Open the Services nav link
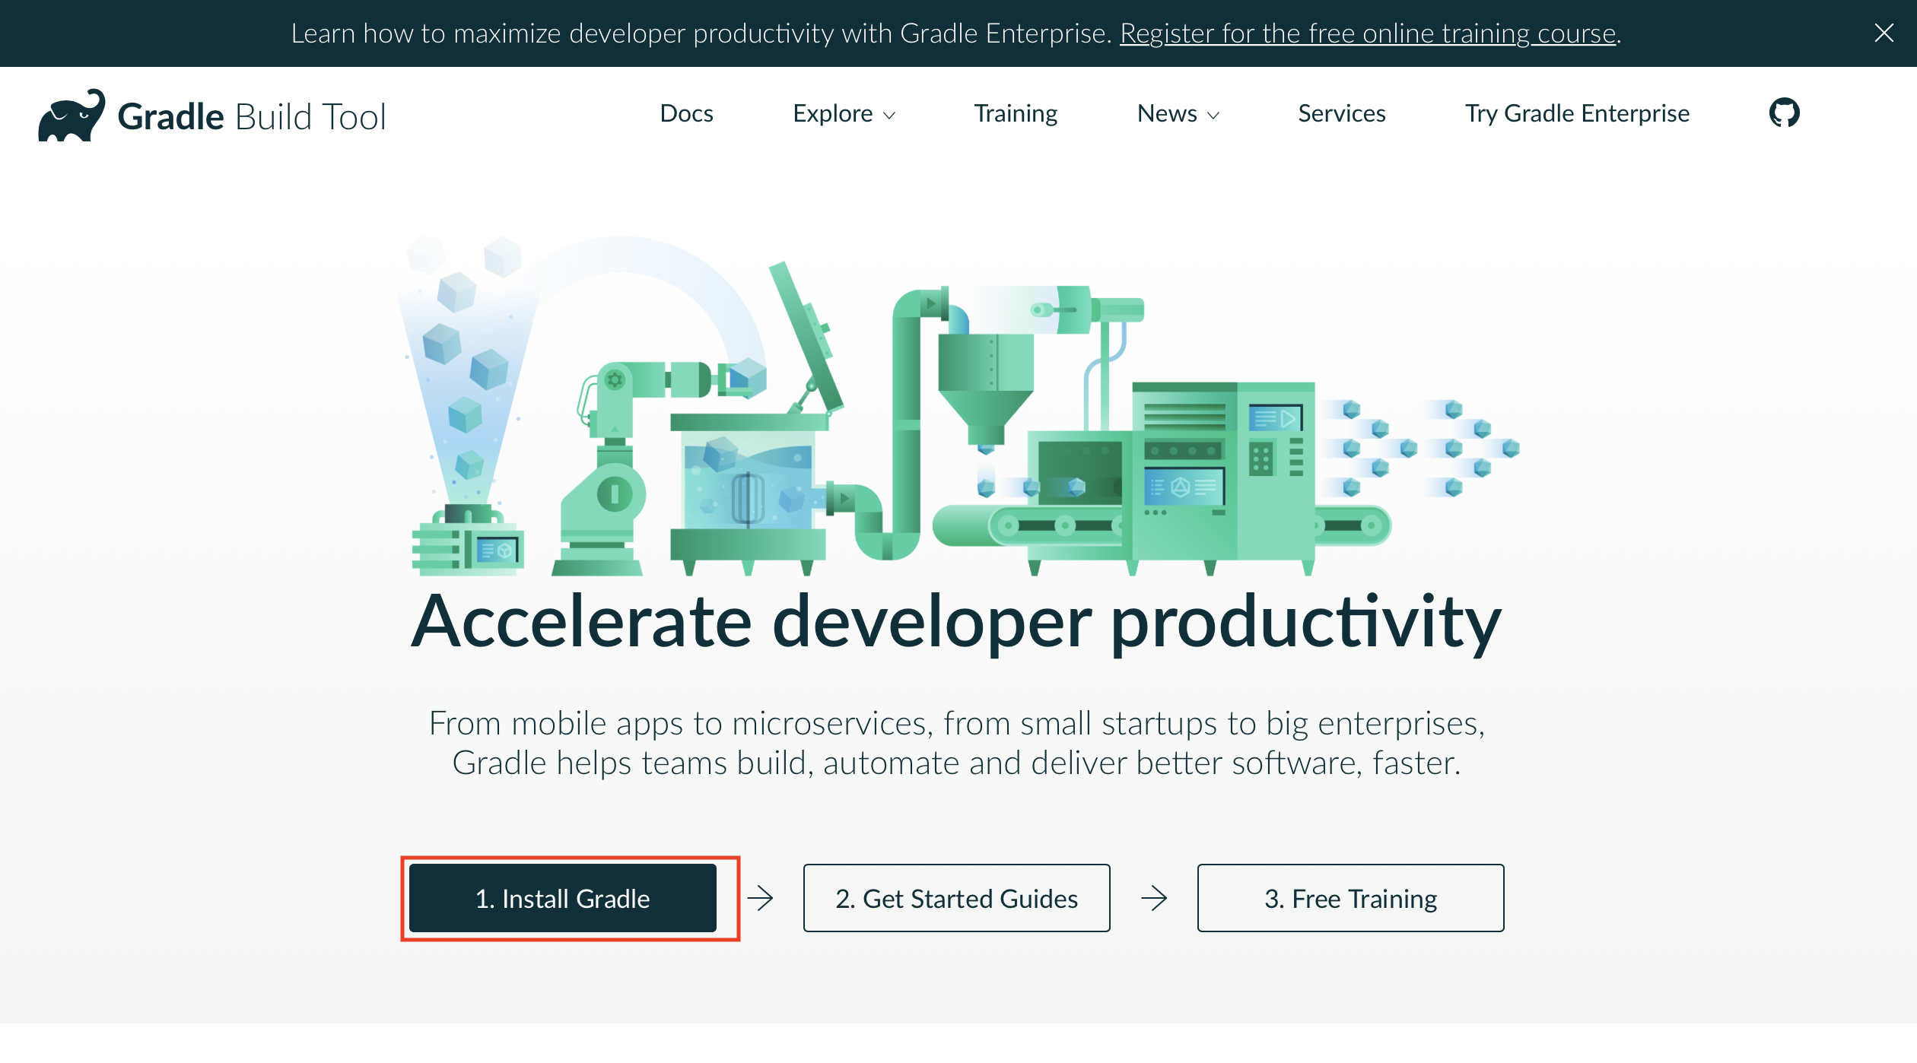 [1341, 113]
